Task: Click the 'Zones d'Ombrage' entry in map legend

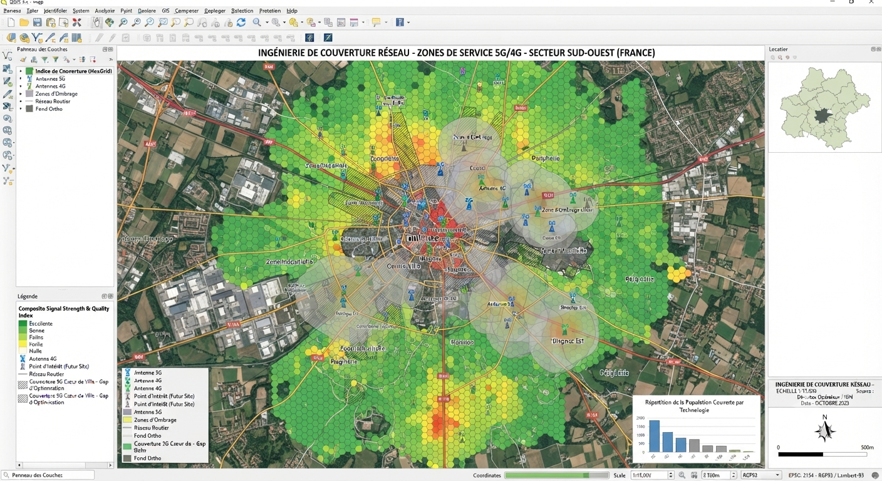Action: [155, 420]
